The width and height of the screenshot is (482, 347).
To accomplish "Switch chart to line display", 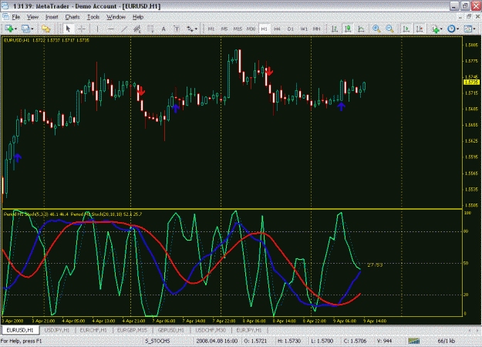I will tap(361, 29).
